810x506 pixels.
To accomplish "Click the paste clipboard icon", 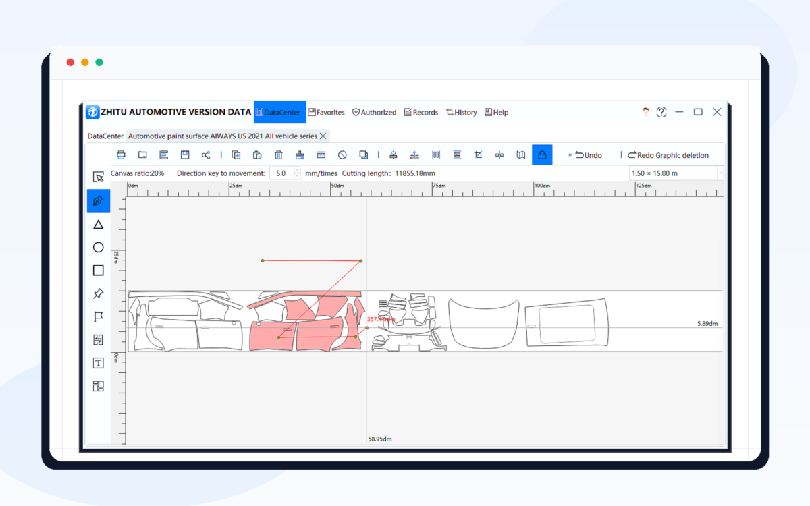I will tap(257, 154).
